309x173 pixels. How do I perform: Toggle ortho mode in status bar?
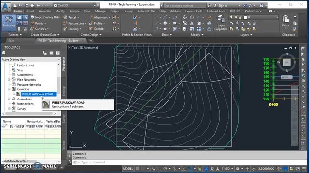[159, 169]
